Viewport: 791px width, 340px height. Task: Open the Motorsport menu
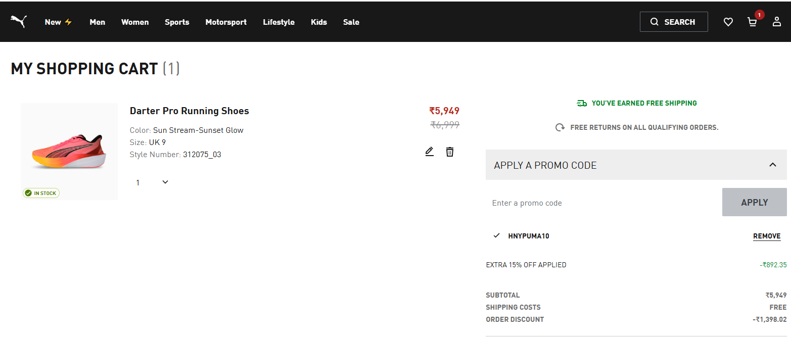(226, 22)
